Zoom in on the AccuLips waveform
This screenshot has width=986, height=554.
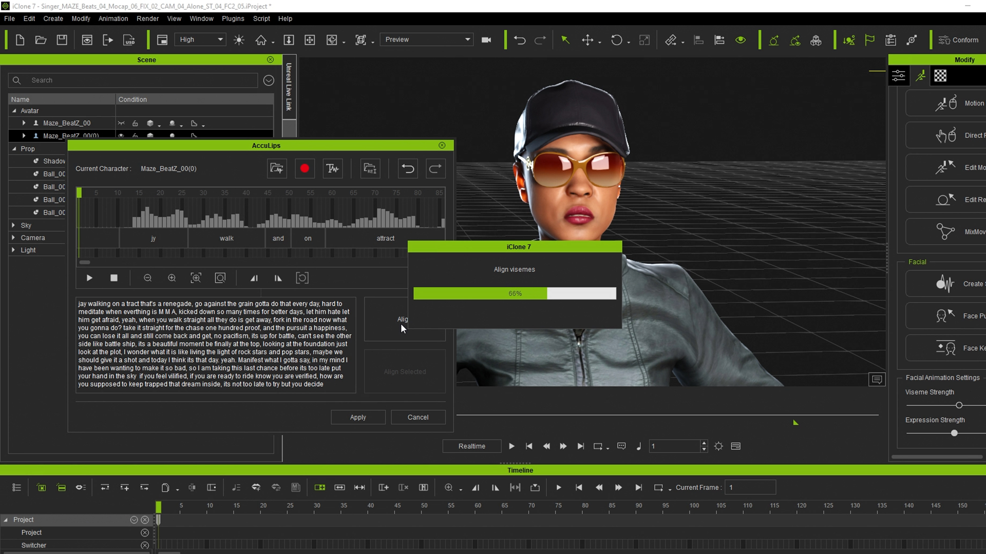click(x=172, y=278)
